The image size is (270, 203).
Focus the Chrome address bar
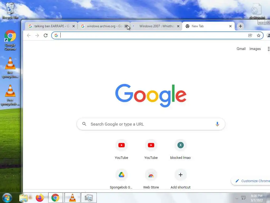tap(157, 35)
